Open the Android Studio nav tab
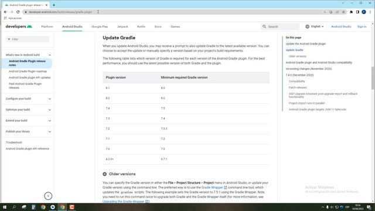This screenshot has width=375, height=211. point(72,26)
